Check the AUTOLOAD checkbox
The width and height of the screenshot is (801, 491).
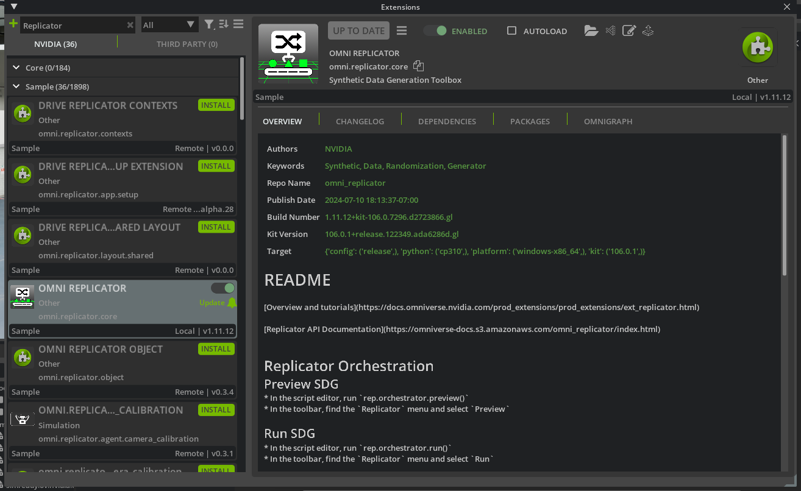click(512, 30)
